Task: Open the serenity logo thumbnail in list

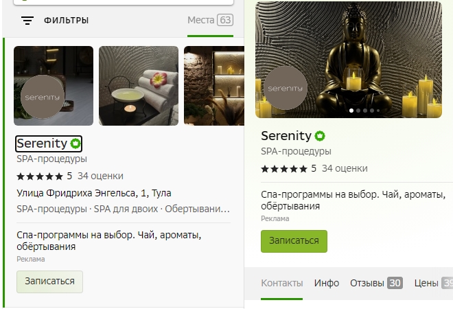Action: point(54,86)
